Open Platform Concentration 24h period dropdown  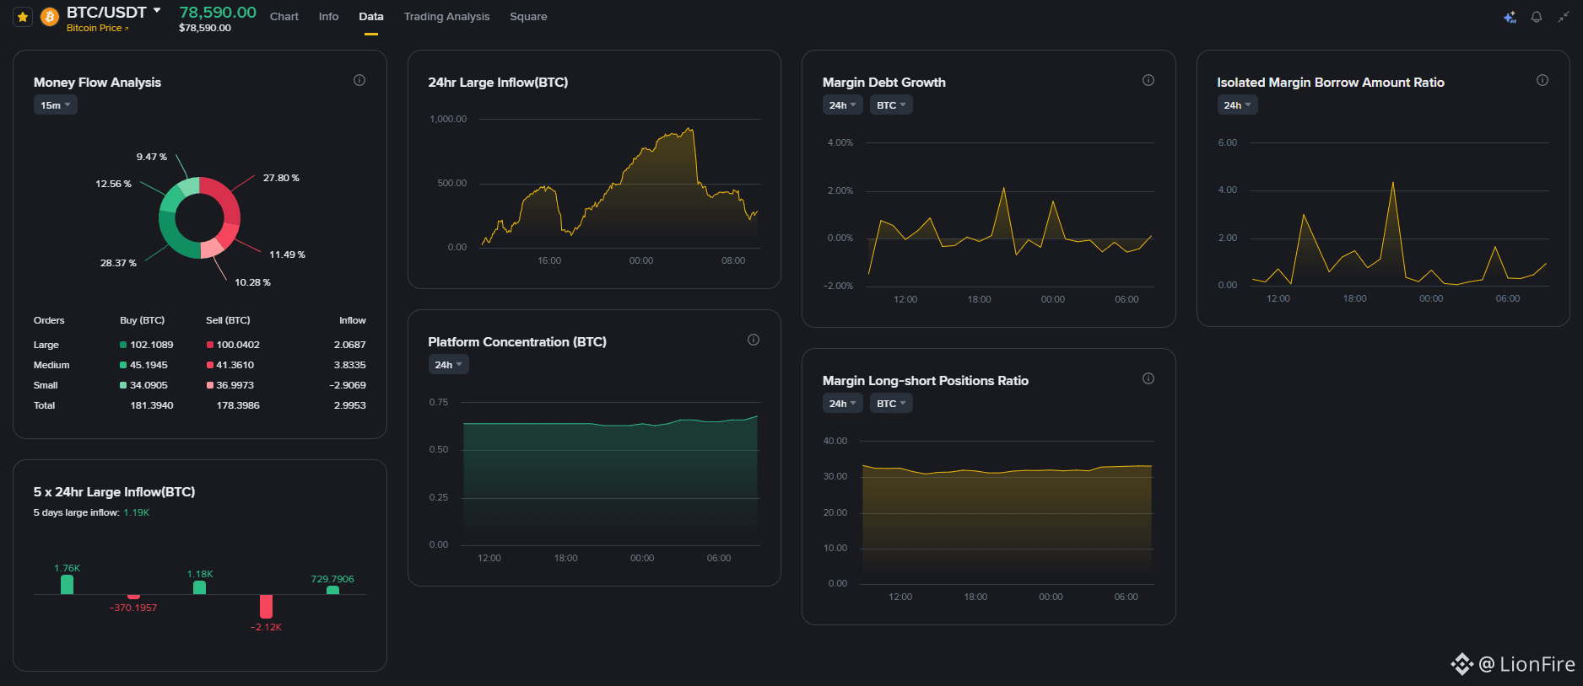pos(448,365)
